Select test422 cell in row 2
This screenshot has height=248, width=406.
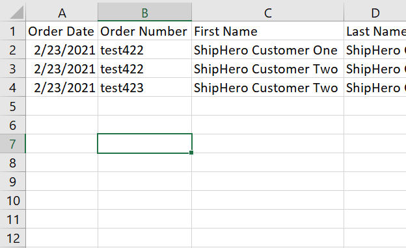coord(144,50)
